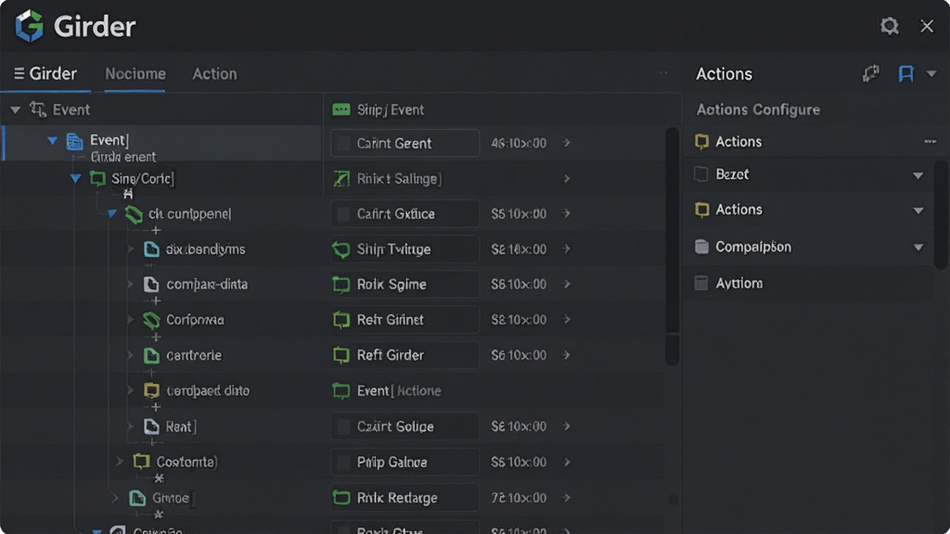950x534 pixels.
Task: Click the 46:10x:00 value of Carint Geent
Action: click(x=519, y=144)
